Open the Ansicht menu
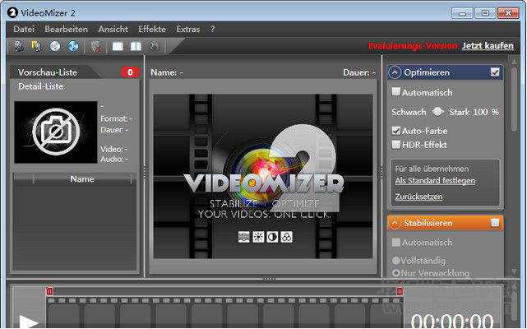 coord(113,30)
